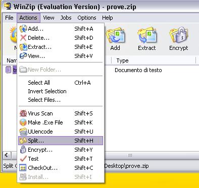The width and height of the screenshot is (199, 188).
Task: Click horizontal scrollbar left arrow
Action: click(x=7, y=155)
